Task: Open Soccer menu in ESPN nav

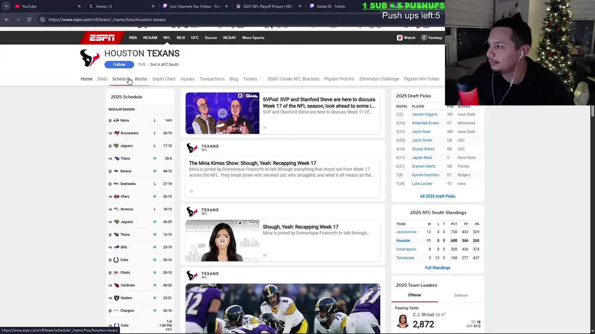Action: (211, 38)
